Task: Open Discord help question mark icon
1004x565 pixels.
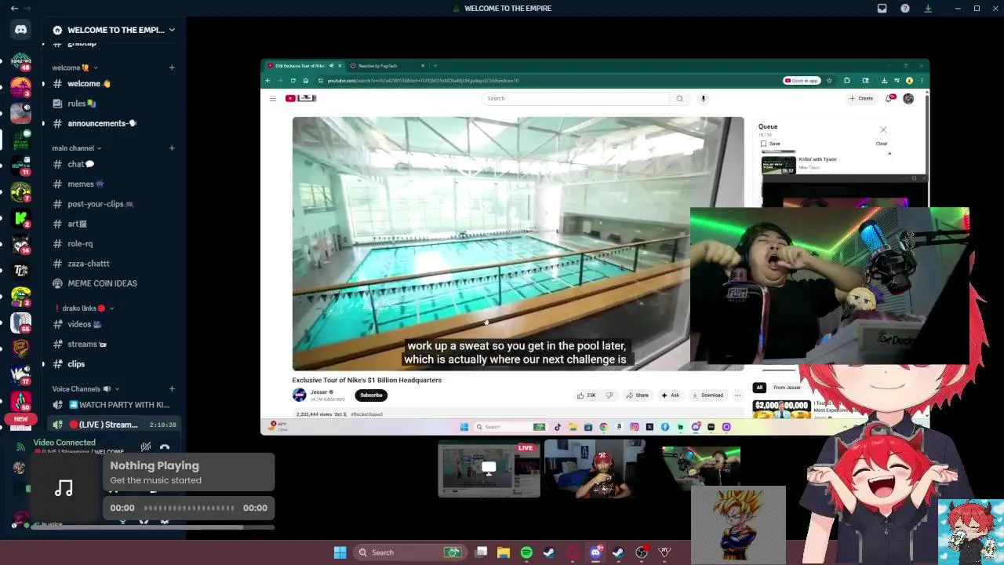Action: 905,9
